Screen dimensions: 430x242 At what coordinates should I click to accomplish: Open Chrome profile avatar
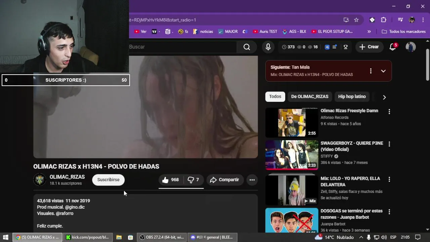coord(412,20)
